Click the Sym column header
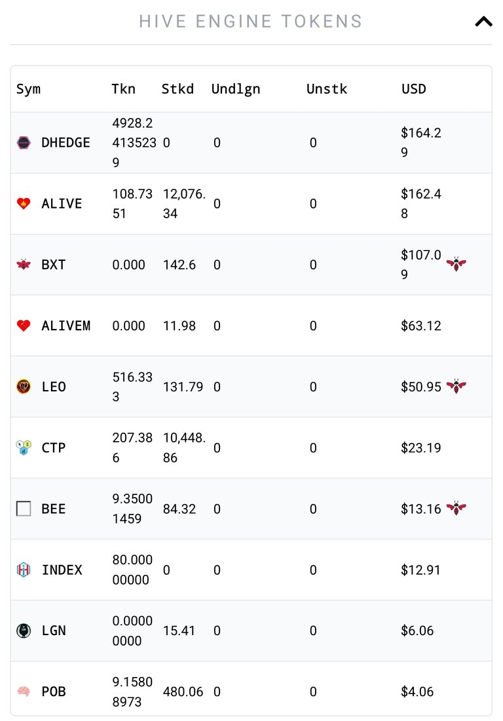This screenshot has width=503, height=721. (28, 89)
